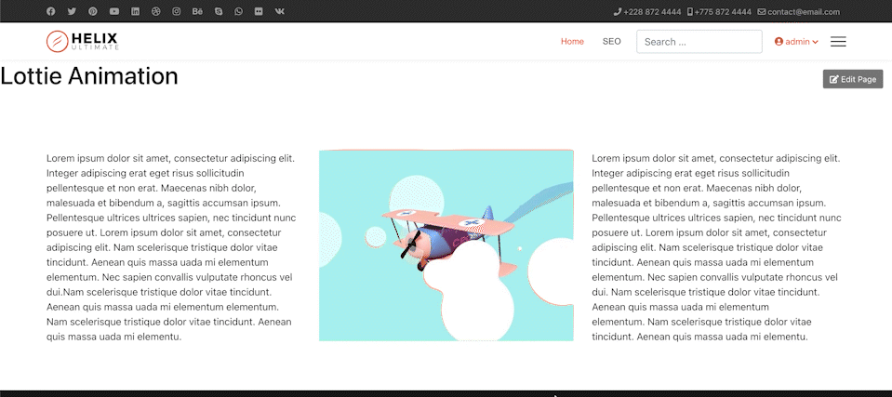Open the Dribbble social link
This screenshot has width=892, height=397.
[156, 11]
